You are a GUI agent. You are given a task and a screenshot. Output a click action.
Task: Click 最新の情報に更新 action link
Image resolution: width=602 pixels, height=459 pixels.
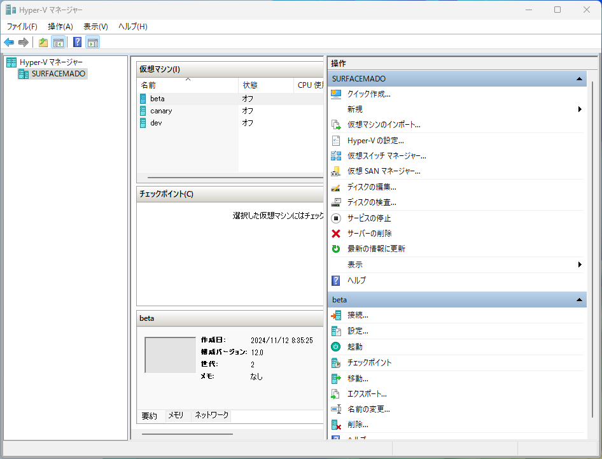pyautogui.click(x=376, y=249)
